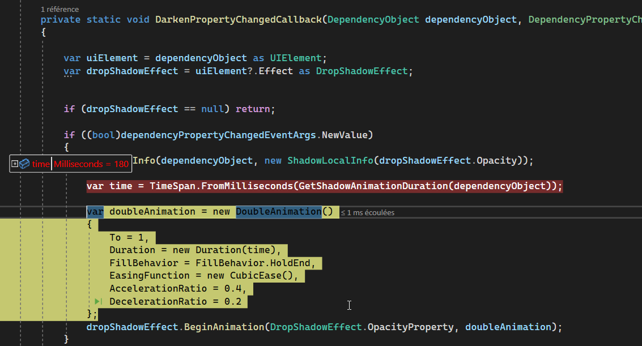The height and width of the screenshot is (346, 642).
Task: Click 'TimeSpan' in the breakpoint line
Action: point(172,186)
